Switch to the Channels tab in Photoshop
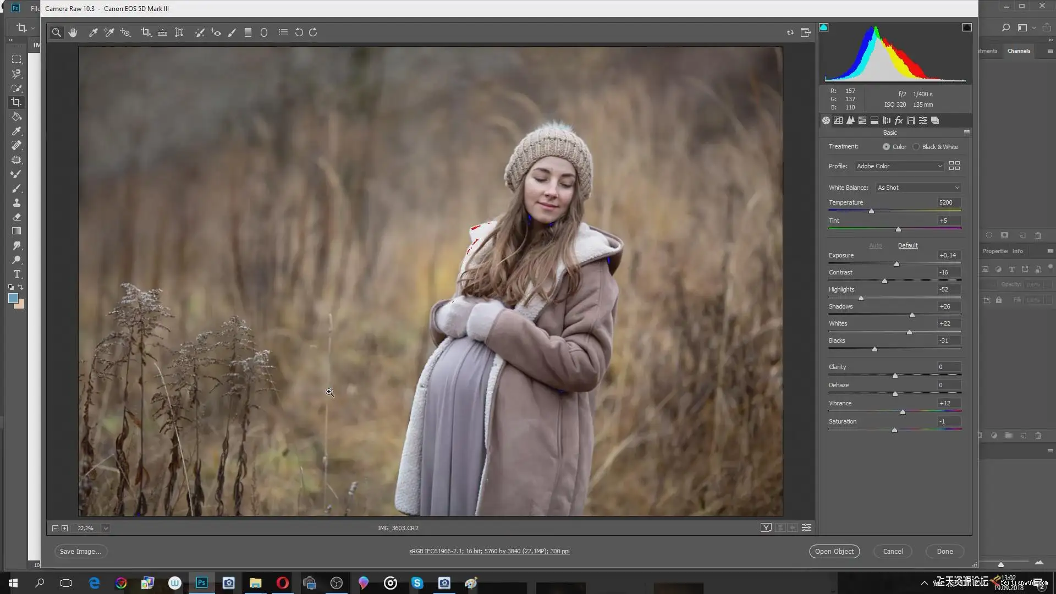This screenshot has width=1056, height=594. (1019, 51)
